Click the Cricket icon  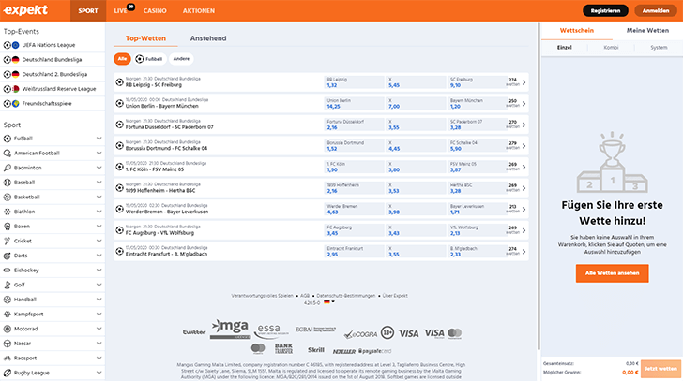tap(7, 241)
